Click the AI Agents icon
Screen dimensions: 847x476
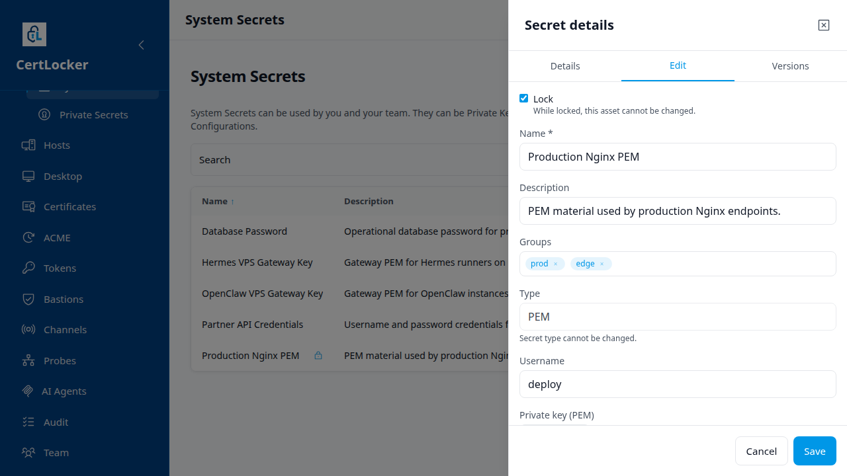pos(28,391)
